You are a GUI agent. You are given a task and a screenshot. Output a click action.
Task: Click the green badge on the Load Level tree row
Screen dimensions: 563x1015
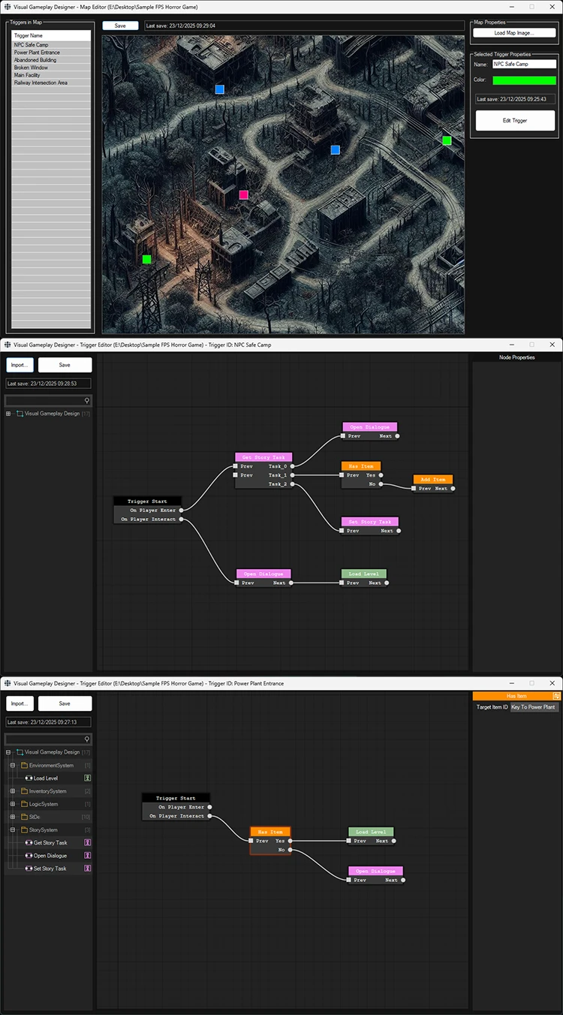pos(87,778)
